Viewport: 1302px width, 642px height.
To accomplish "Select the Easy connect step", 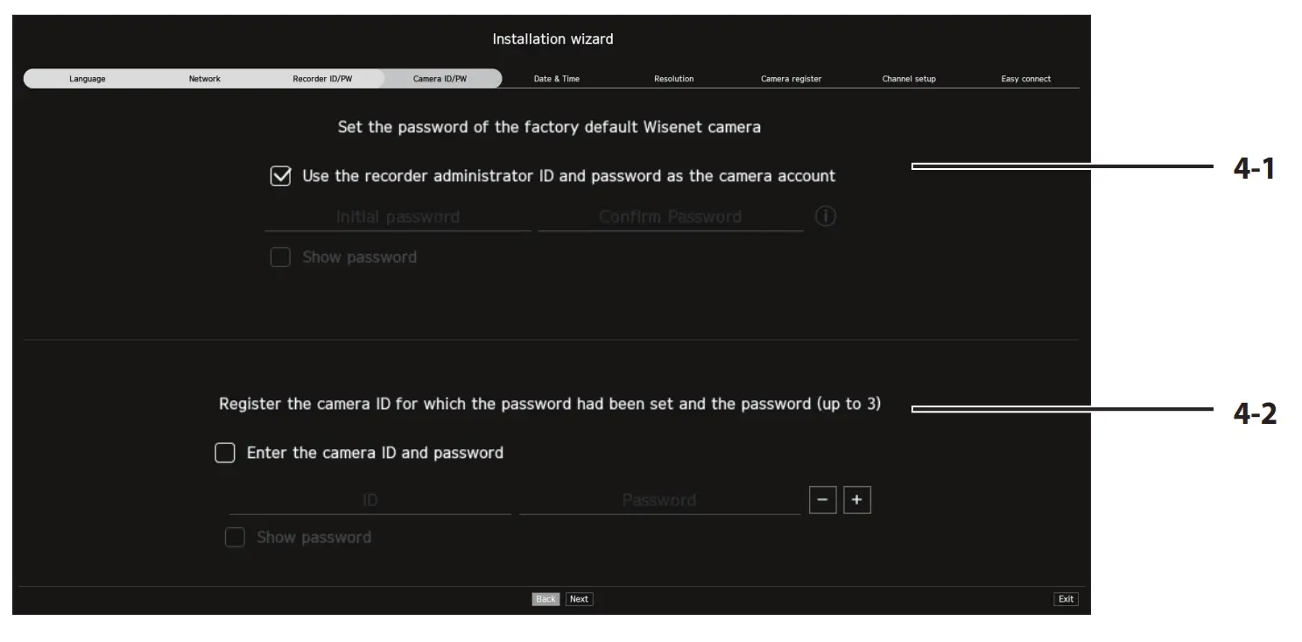I will tap(1025, 78).
